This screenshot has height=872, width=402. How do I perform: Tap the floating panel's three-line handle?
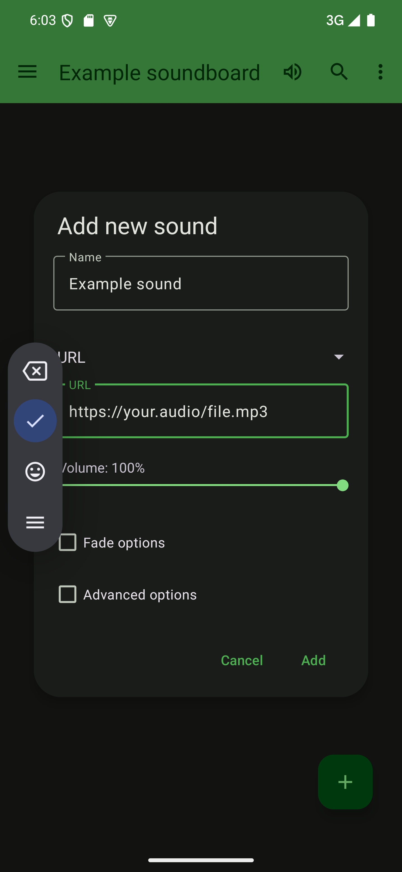point(35,522)
